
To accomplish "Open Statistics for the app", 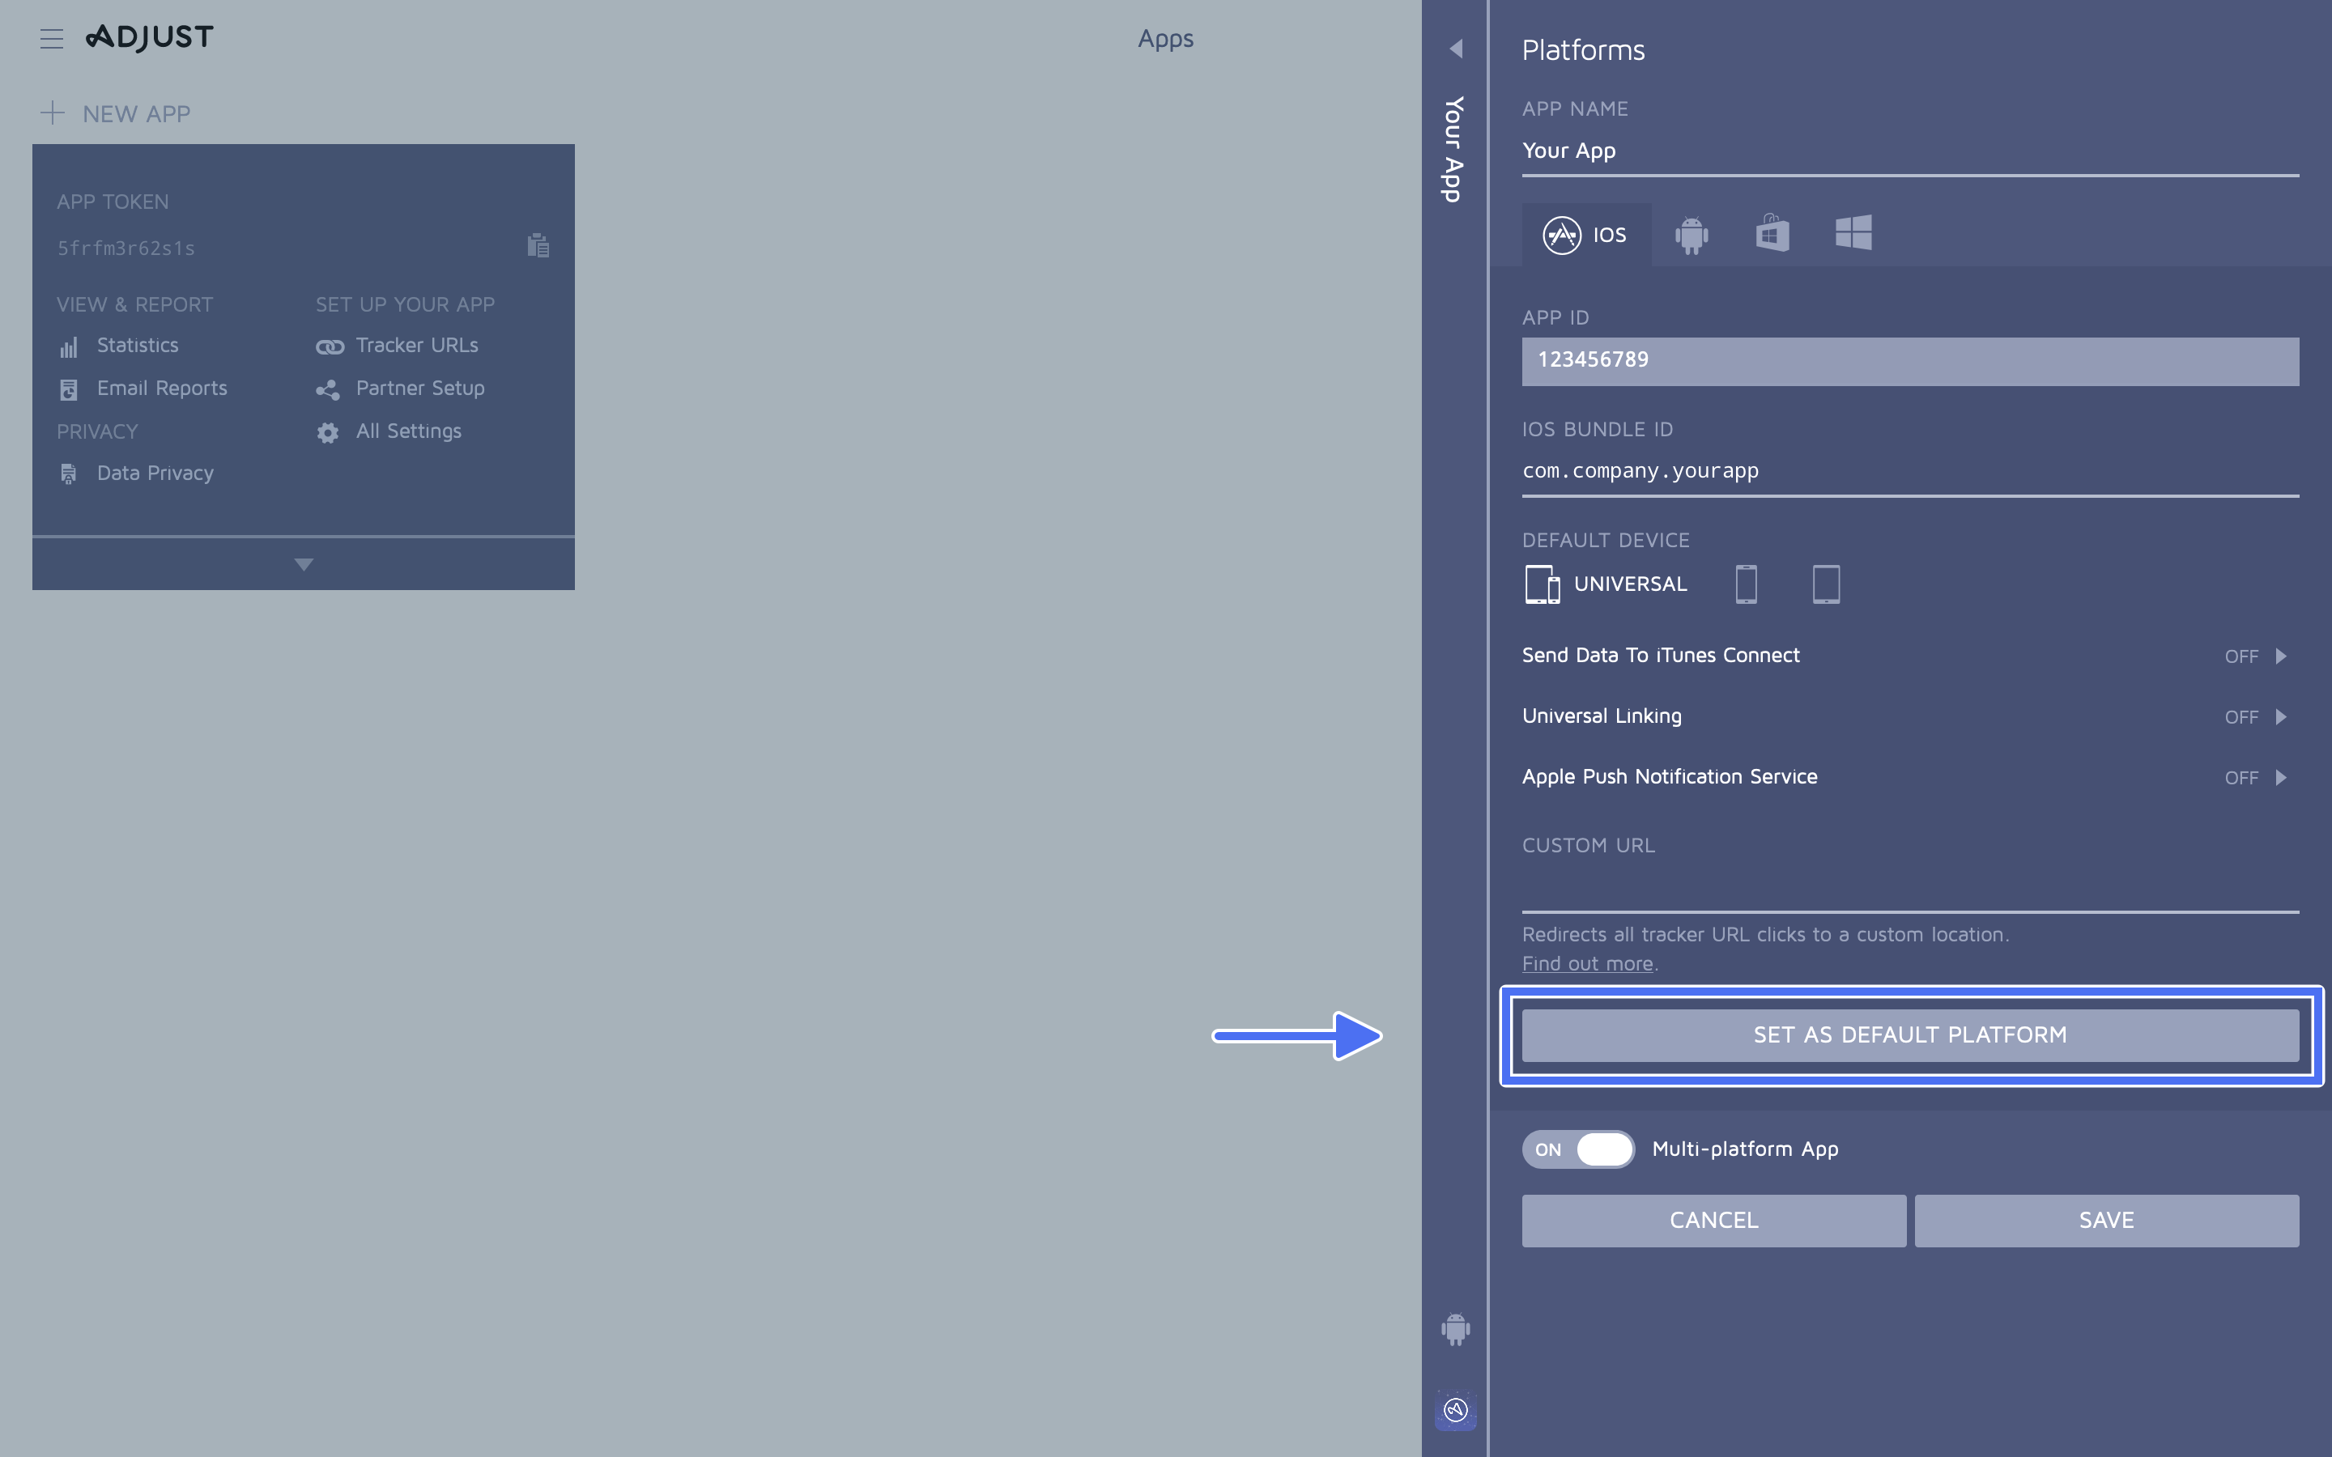I will (x=137, y=345).
